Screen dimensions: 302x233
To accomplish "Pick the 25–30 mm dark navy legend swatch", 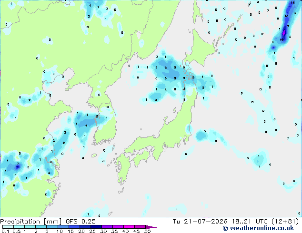I will click(96, 227).
